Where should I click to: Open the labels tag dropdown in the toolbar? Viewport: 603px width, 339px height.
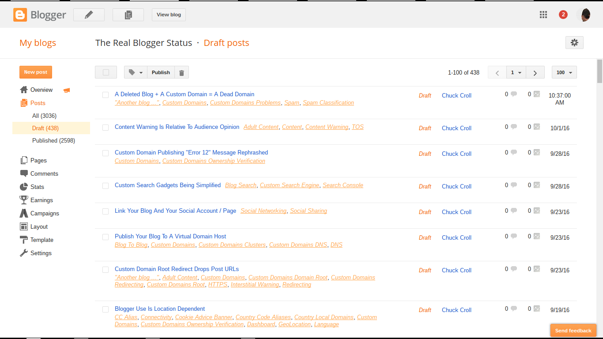point(135,72)
